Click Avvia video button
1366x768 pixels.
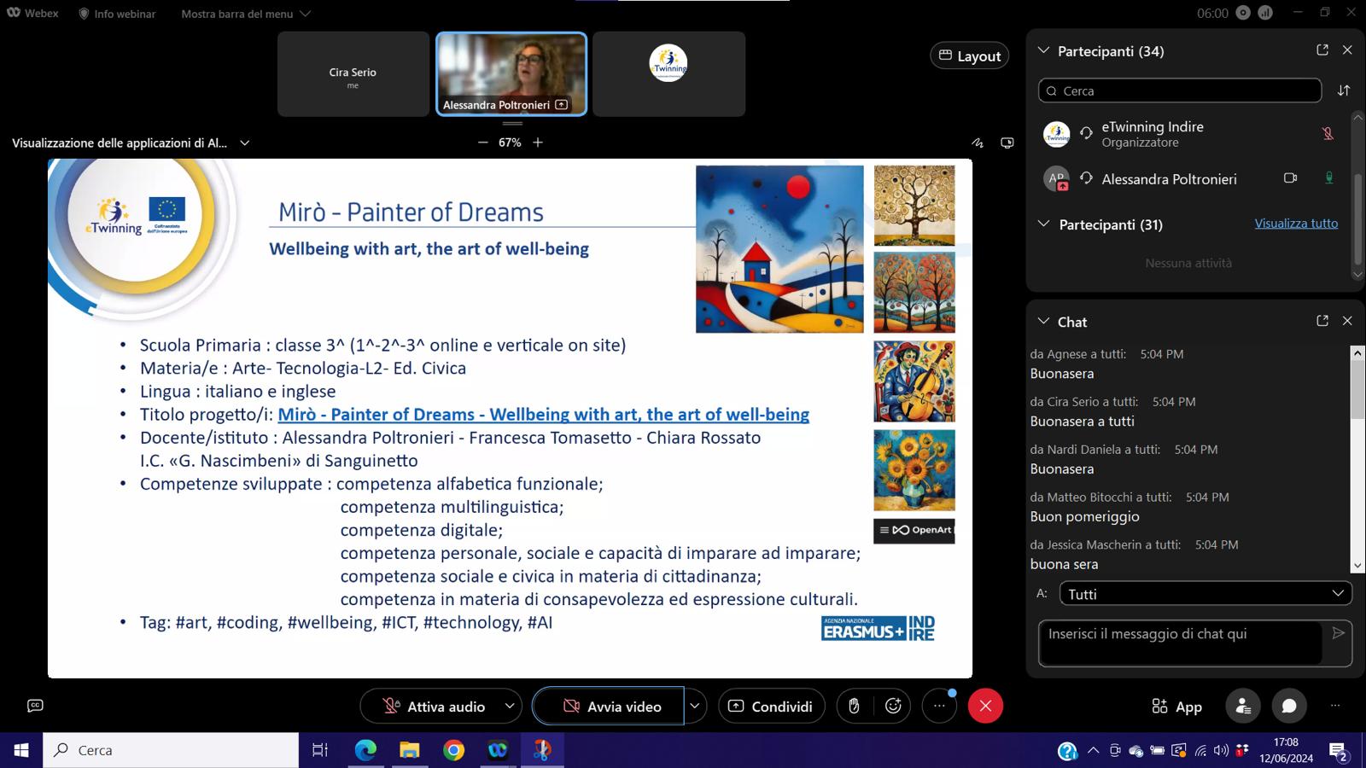(x=608, y=707)
